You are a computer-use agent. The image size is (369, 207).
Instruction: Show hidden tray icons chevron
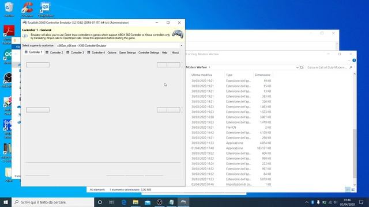pos(307,202)
